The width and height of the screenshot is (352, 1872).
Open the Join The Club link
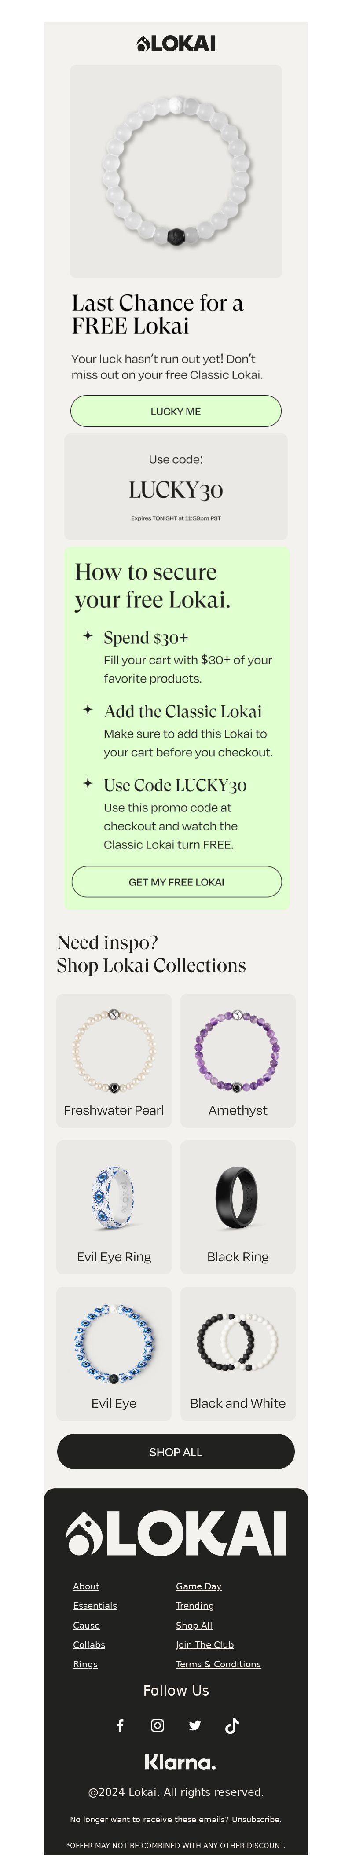(204, 1644)
